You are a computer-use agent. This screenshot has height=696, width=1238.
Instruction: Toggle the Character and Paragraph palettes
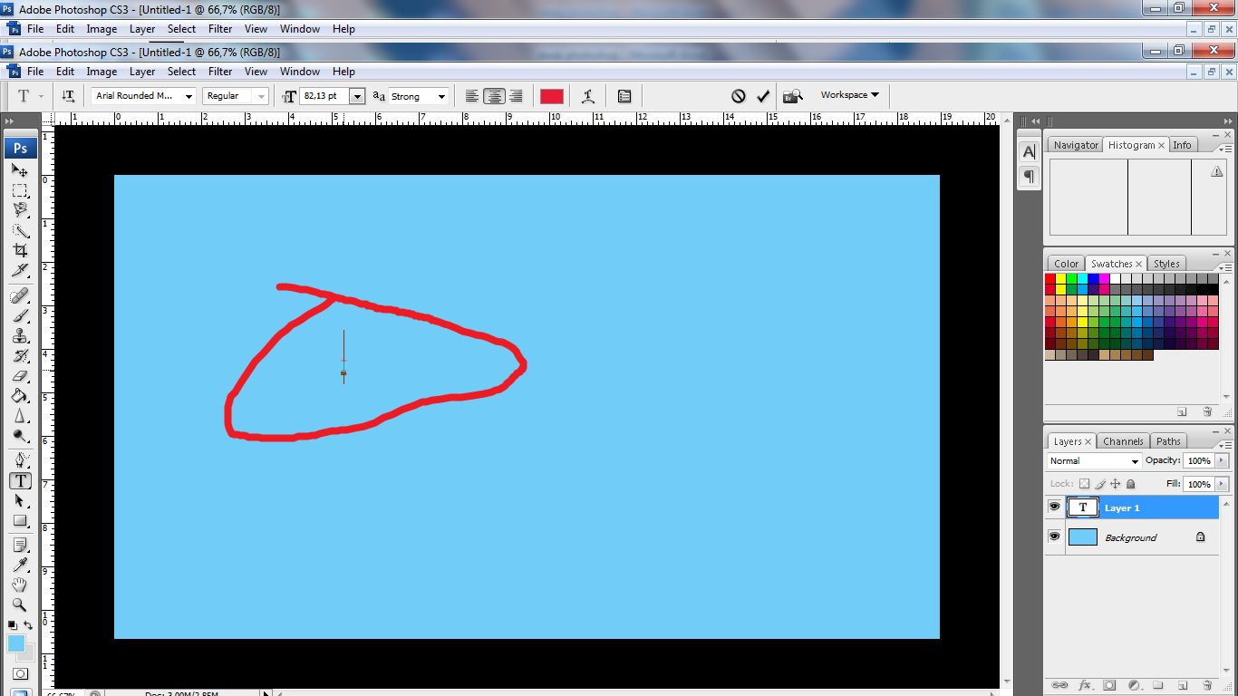(624, 96)
